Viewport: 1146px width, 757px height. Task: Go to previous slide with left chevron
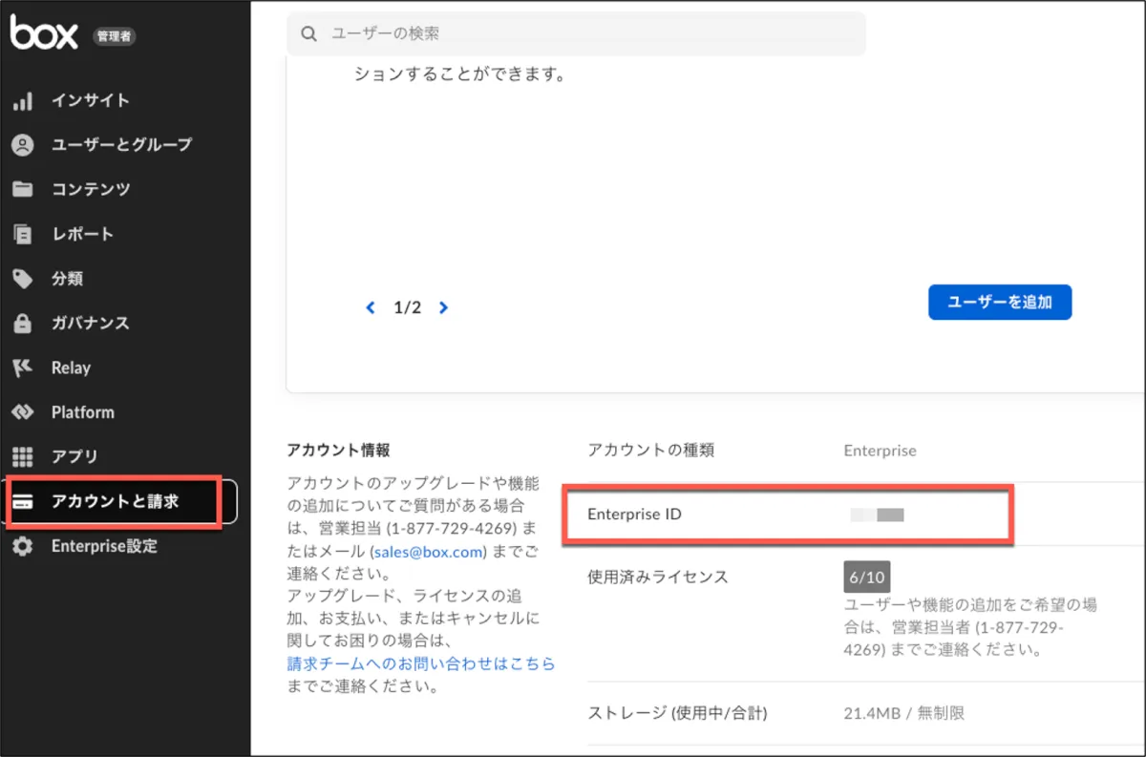[x=371, y=307]
